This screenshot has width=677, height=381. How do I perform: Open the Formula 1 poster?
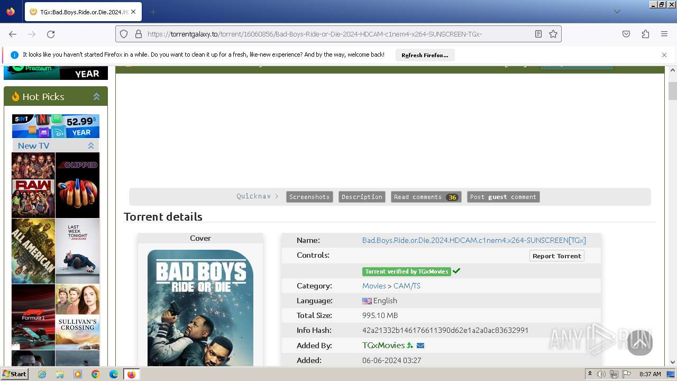[x=33, y=317]
